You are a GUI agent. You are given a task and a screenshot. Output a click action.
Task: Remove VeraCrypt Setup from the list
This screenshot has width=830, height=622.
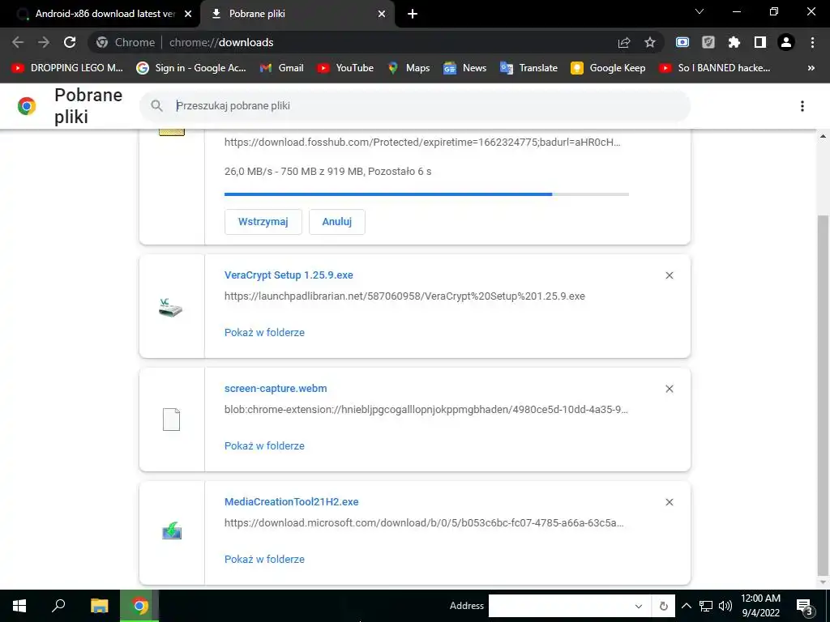669,275
